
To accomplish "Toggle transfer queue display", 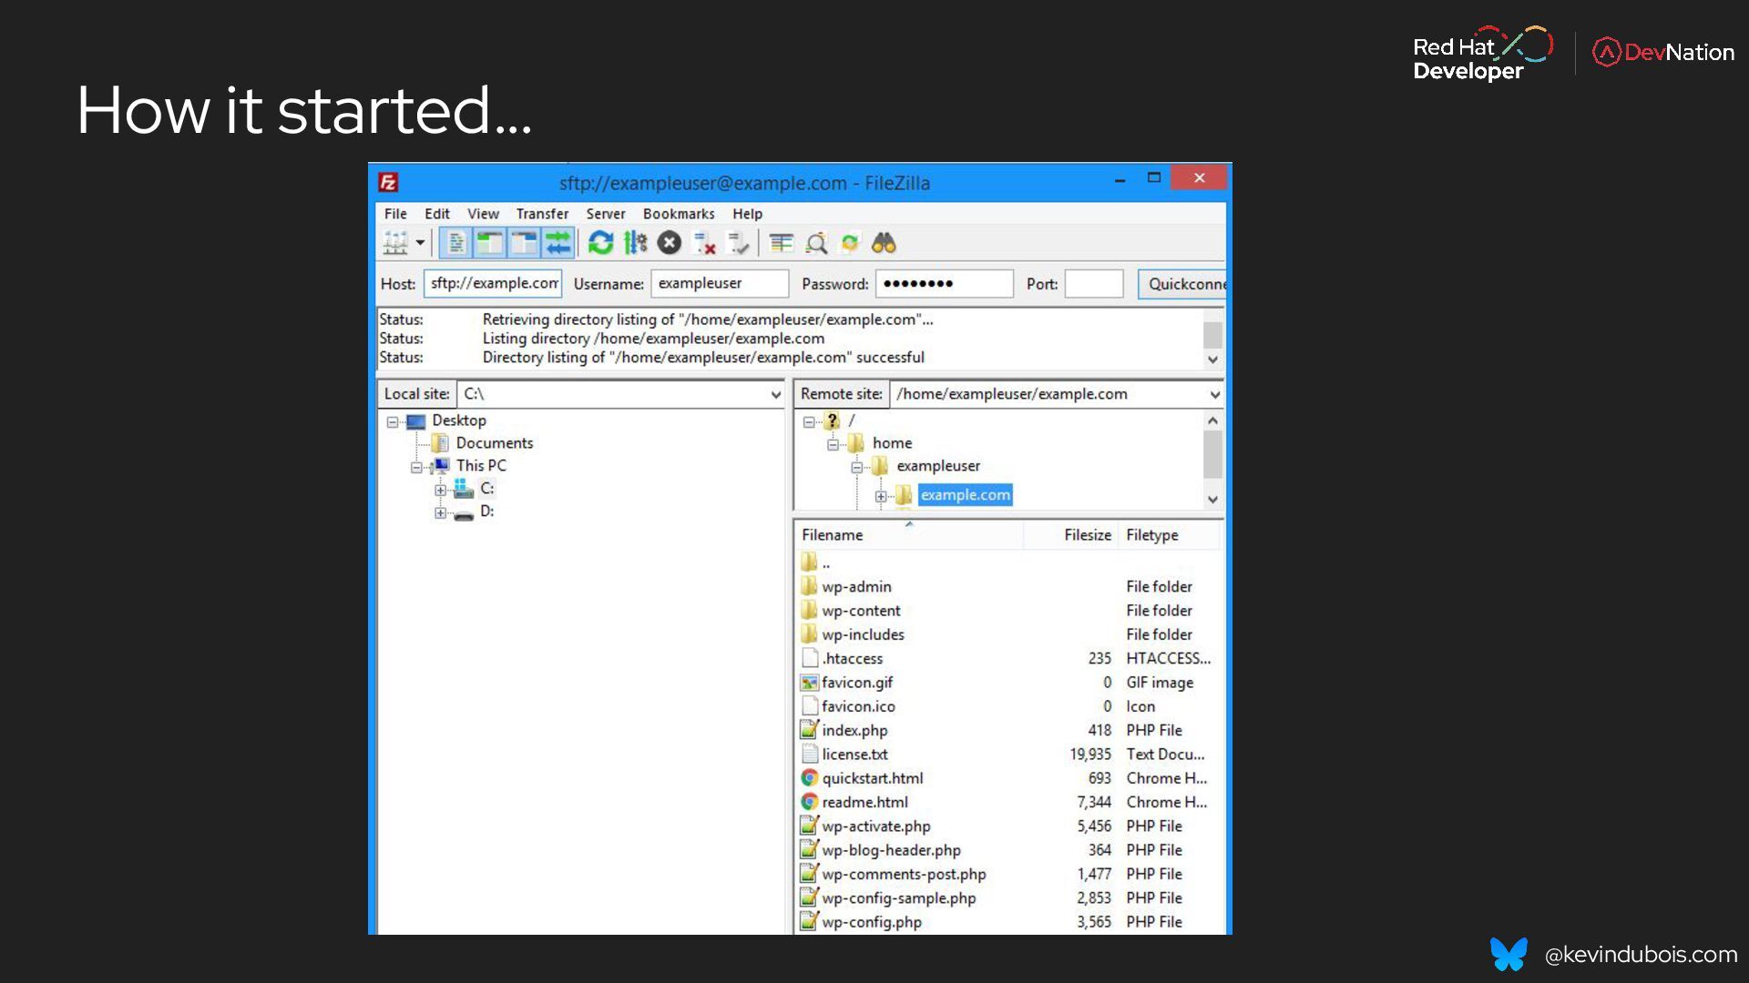I will 557,243.
